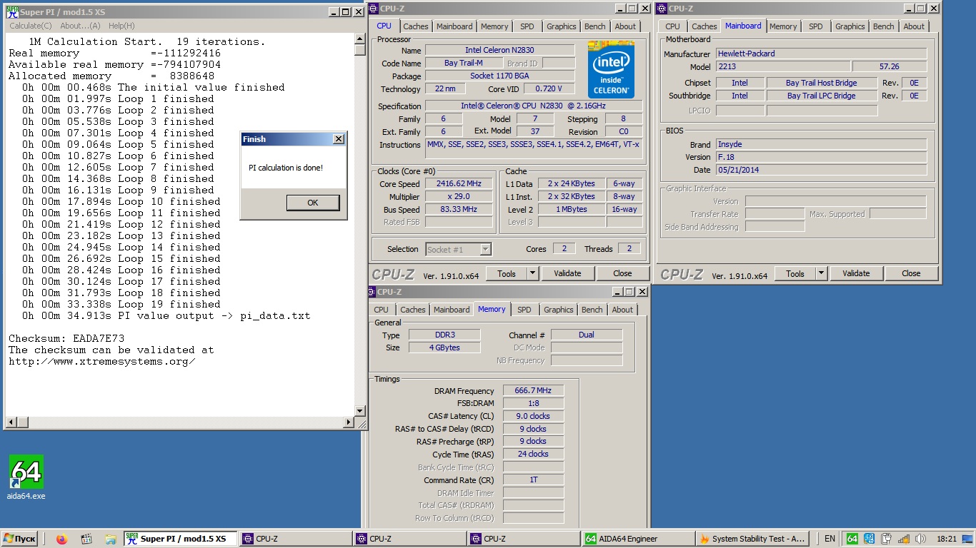Open Caches tab in the Celeron CPU window
976x548 pixels.
point(416,26)
